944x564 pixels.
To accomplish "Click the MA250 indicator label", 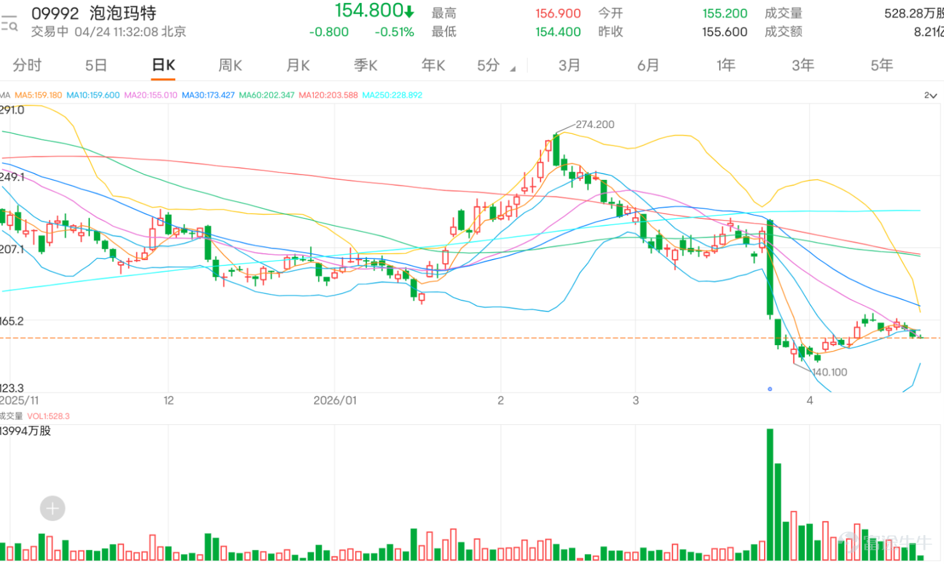I will point(392,95).
